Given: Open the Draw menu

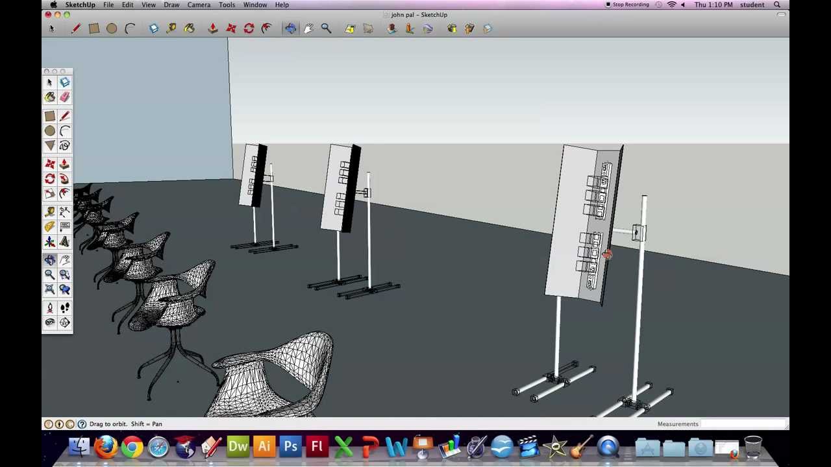Looking at the screenshot, I should point(171,5).
